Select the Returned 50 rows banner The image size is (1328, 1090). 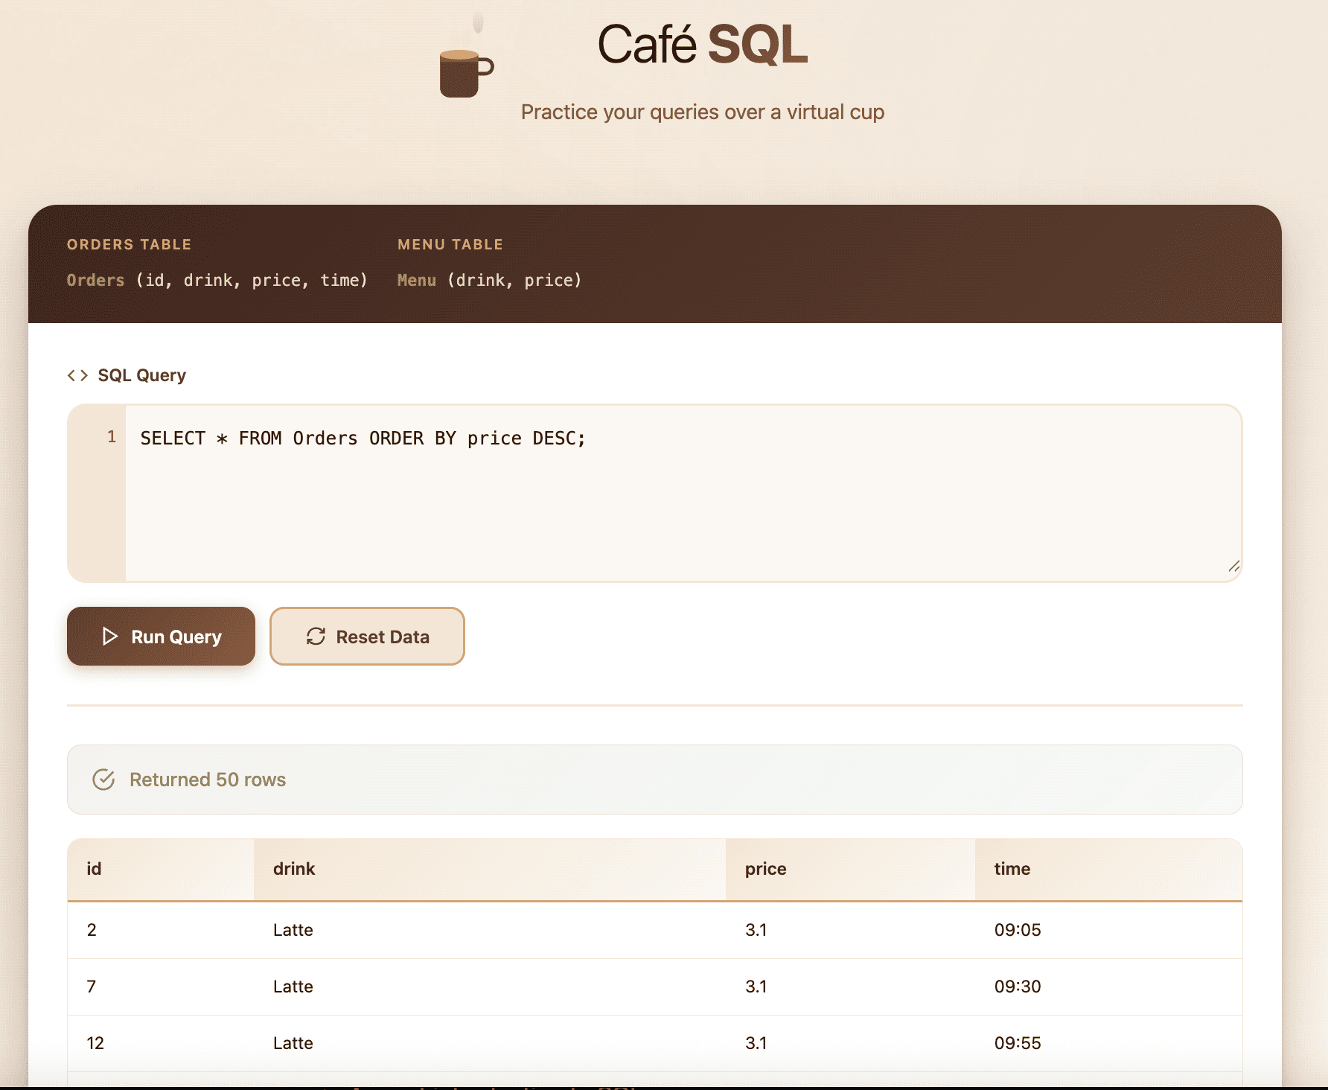(208, 780)
